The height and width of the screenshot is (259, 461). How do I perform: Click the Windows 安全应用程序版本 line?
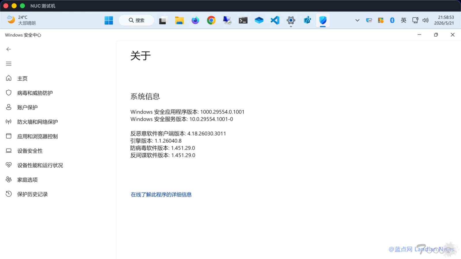pyautogui.click(x=187, y=112)
